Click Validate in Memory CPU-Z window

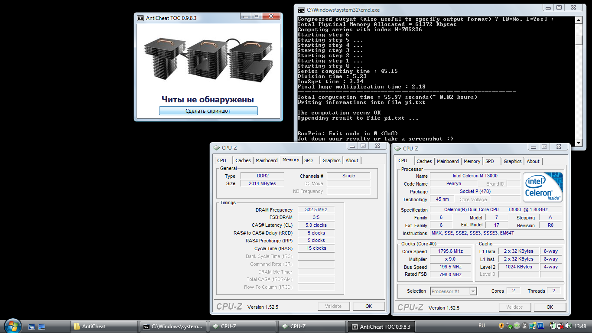tap(333, 306)
